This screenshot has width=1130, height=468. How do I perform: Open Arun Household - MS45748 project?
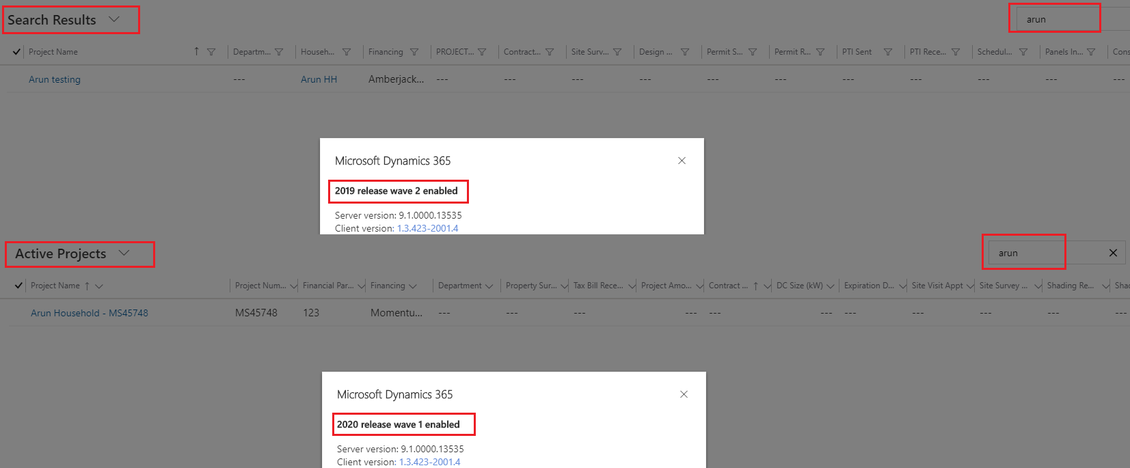tap(90, 313)
